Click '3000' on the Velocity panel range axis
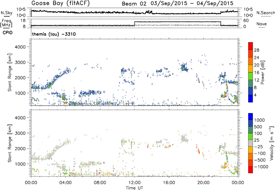 click(20, 133)
